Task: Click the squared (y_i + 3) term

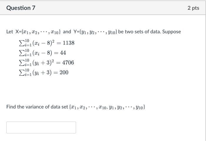Action: (x=43, y=63)
